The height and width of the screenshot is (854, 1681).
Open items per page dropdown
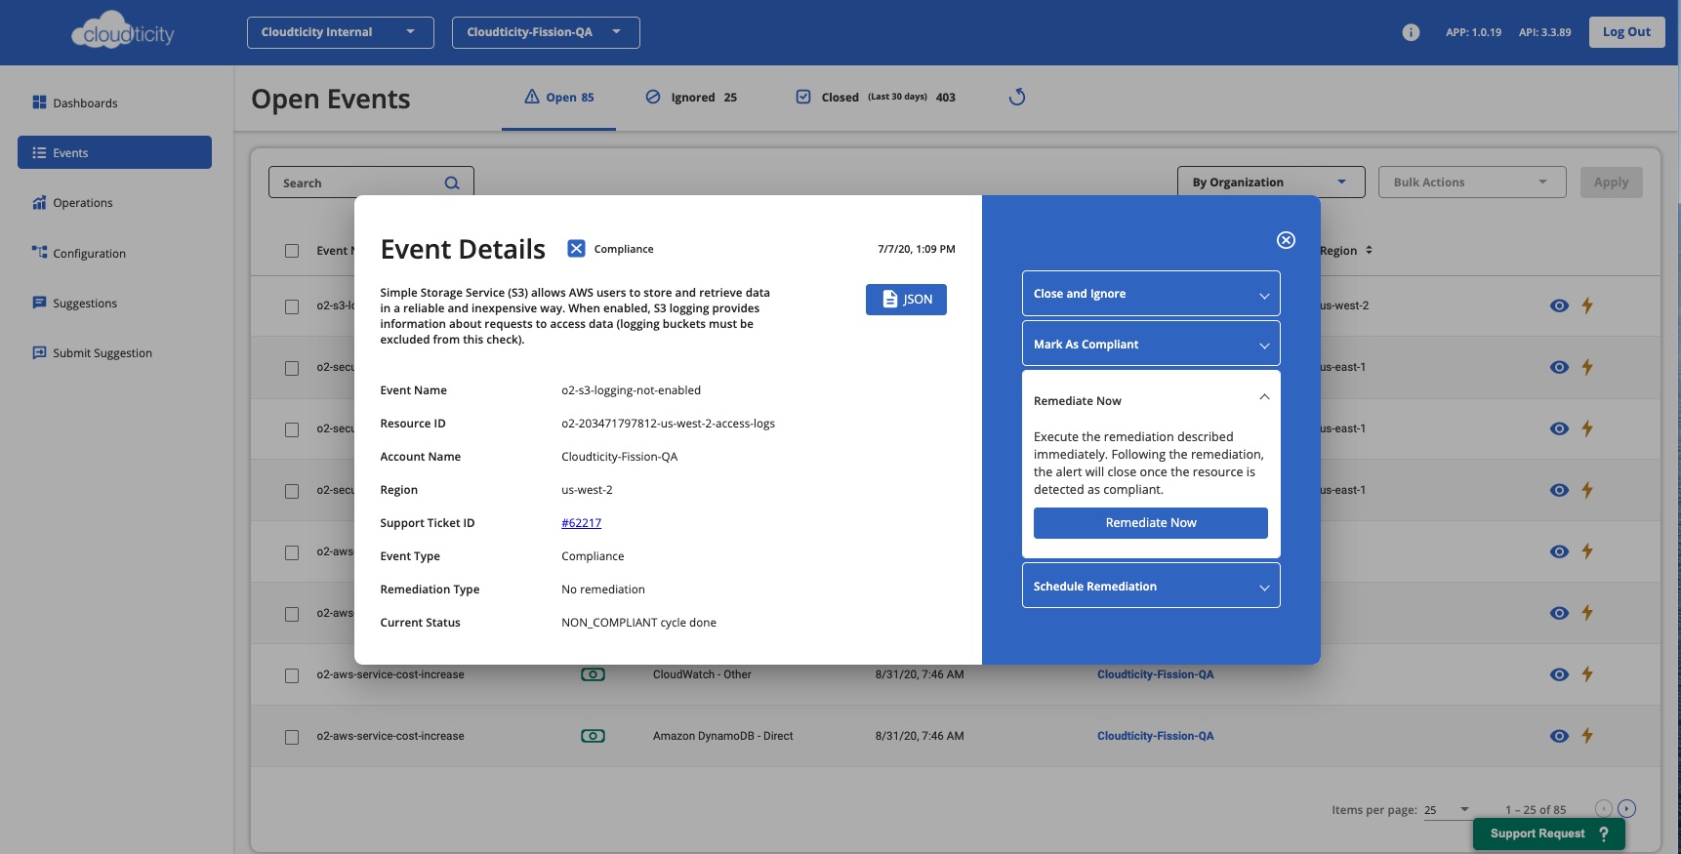pyautogui.click(x=1448, y=810)
